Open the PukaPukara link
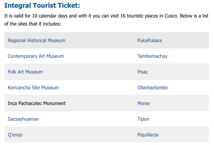Viewport: 214px width, 145px height. pos(149,40)
